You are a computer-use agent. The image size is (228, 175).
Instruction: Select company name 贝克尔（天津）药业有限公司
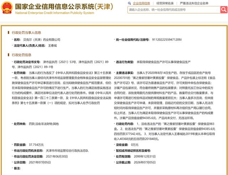pos(42,40)
